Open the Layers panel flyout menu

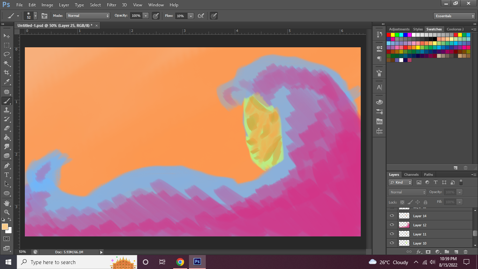pos(474,174)
